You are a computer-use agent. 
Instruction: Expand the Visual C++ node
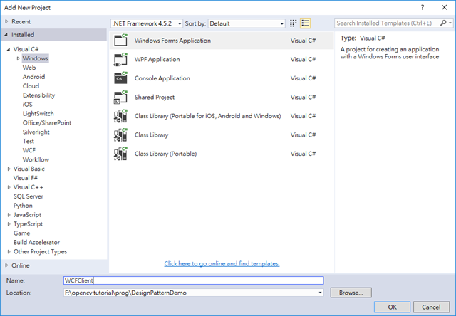coord(9,187)
